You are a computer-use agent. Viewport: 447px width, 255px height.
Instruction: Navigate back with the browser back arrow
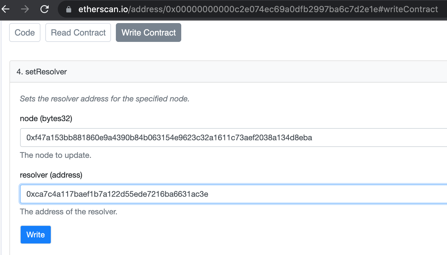(x=6, y=9)
